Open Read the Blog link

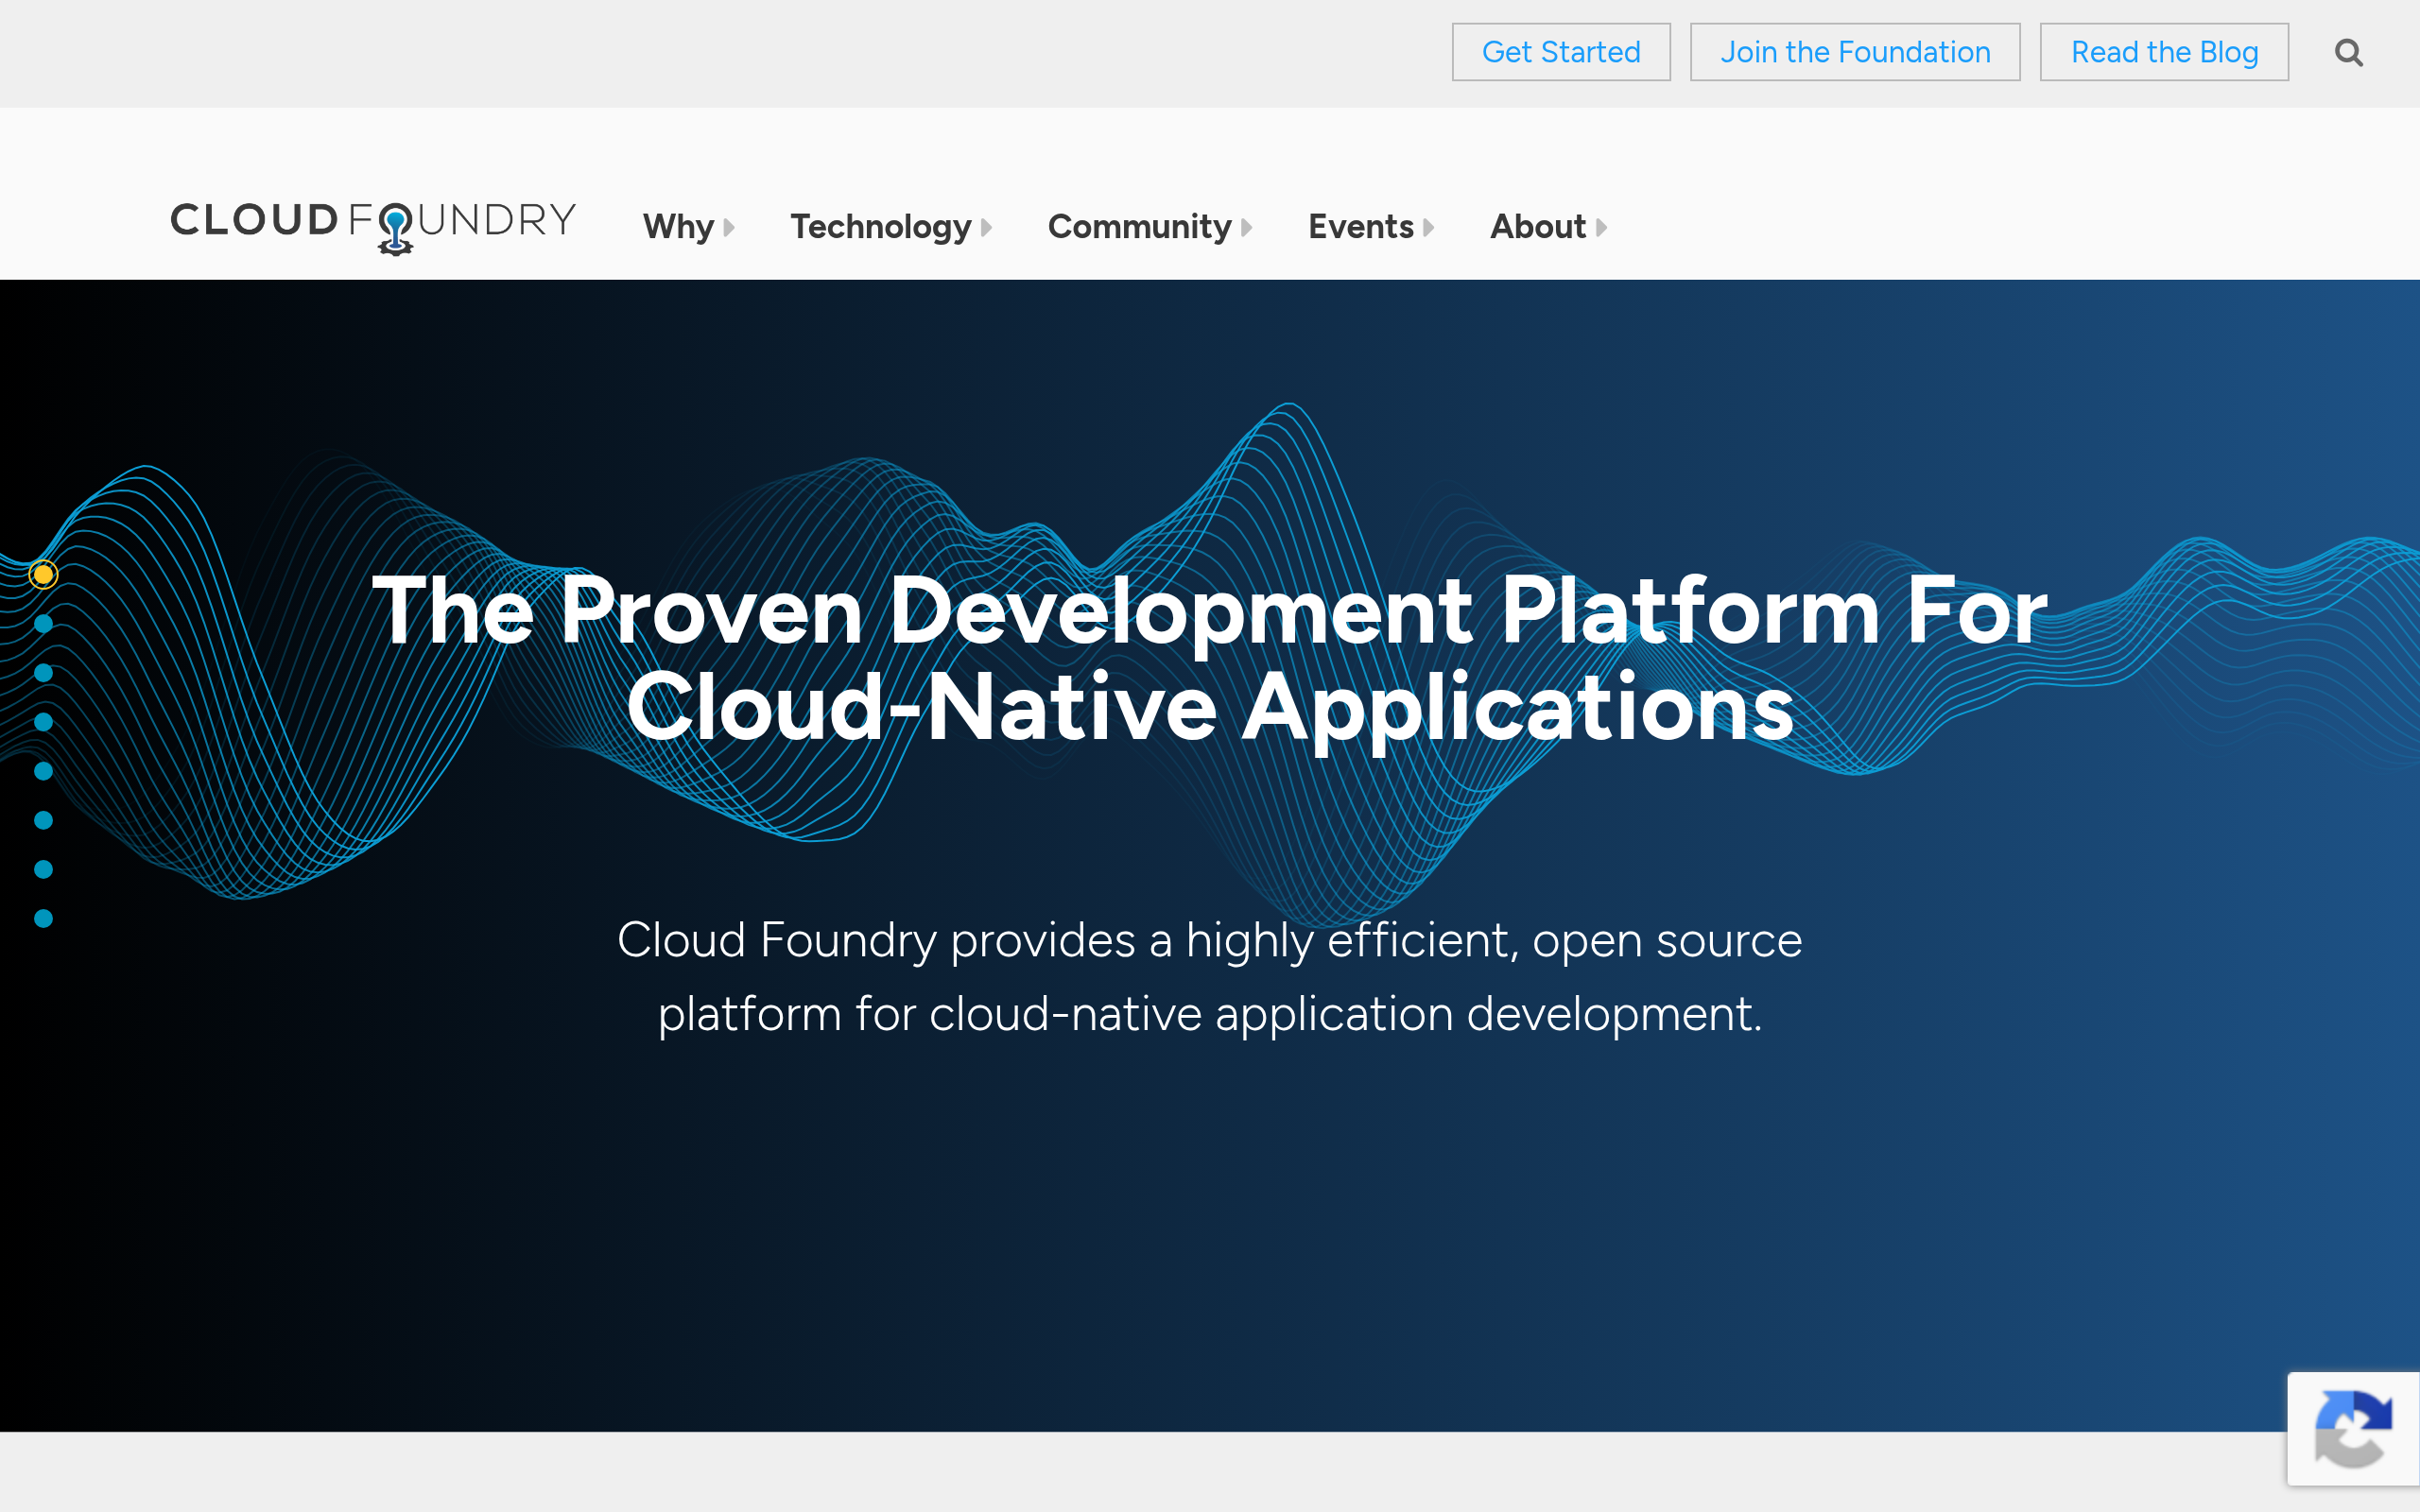(x=2164, y=52)
